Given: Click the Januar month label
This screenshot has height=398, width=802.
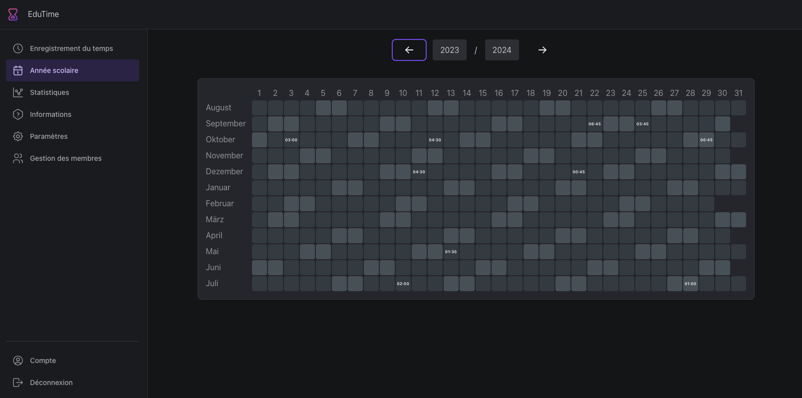Looking at the screenshot, I should [218, 188].
